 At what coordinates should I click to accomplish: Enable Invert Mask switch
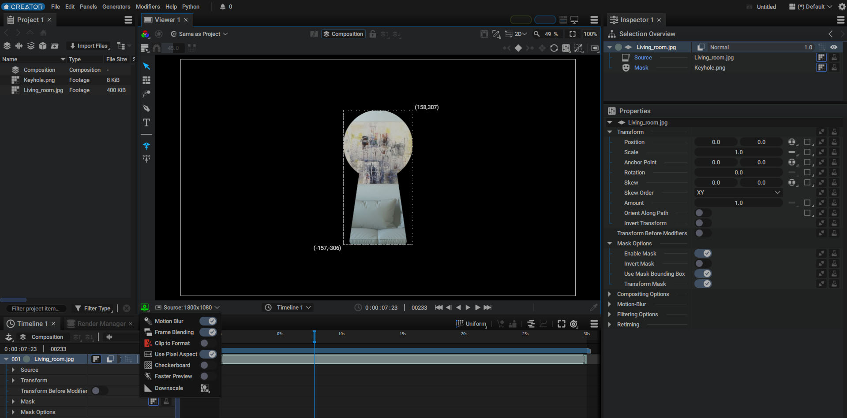(703, 263)
